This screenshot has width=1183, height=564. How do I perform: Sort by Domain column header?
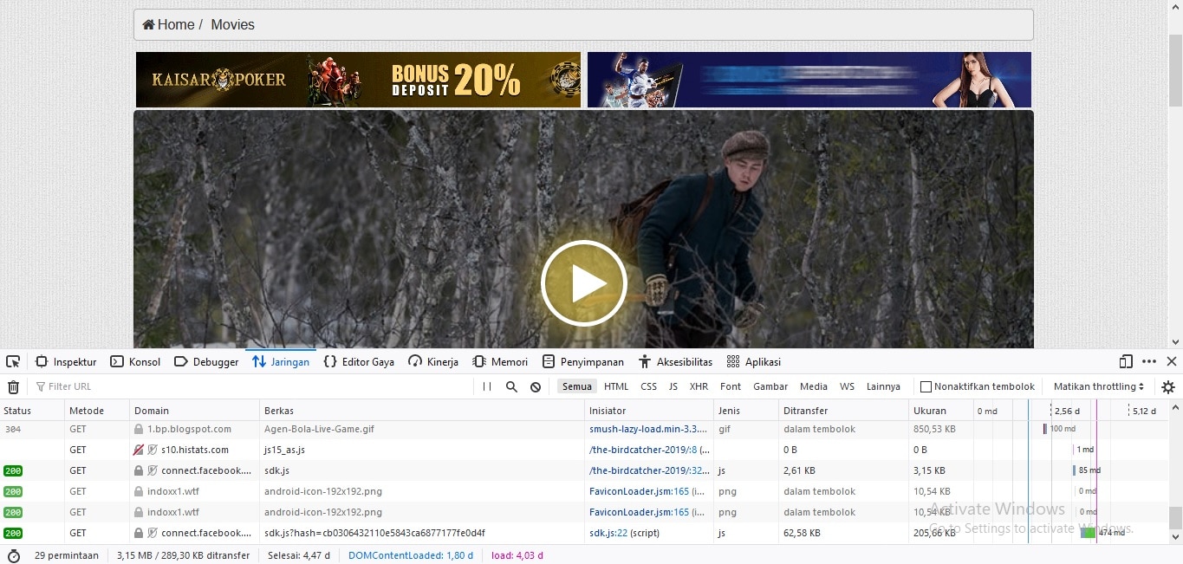point(195,411)
